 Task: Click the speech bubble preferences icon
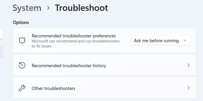22,41
